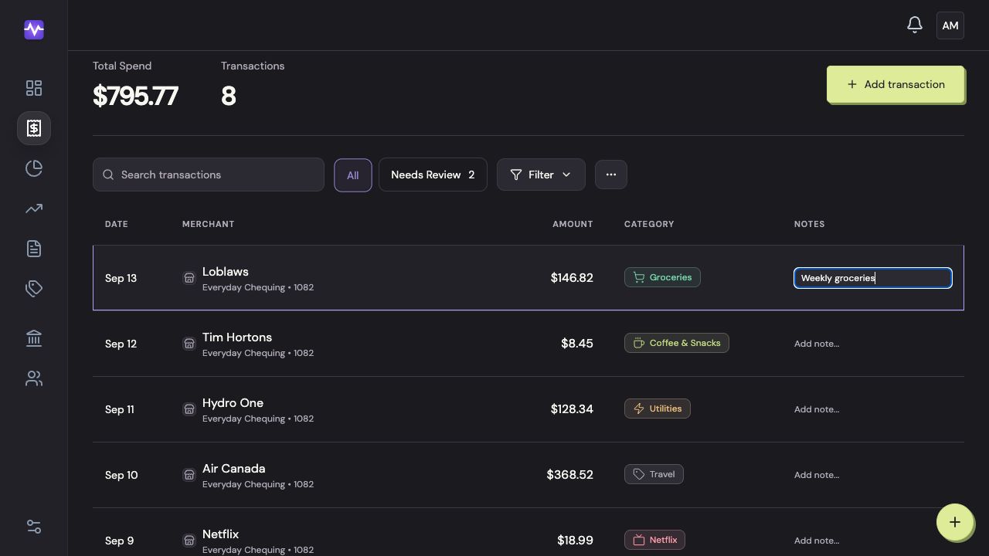Expand the Filter dropdown
Image resolution: width=989 pixels, height=556 pixels.
[541, 175]
